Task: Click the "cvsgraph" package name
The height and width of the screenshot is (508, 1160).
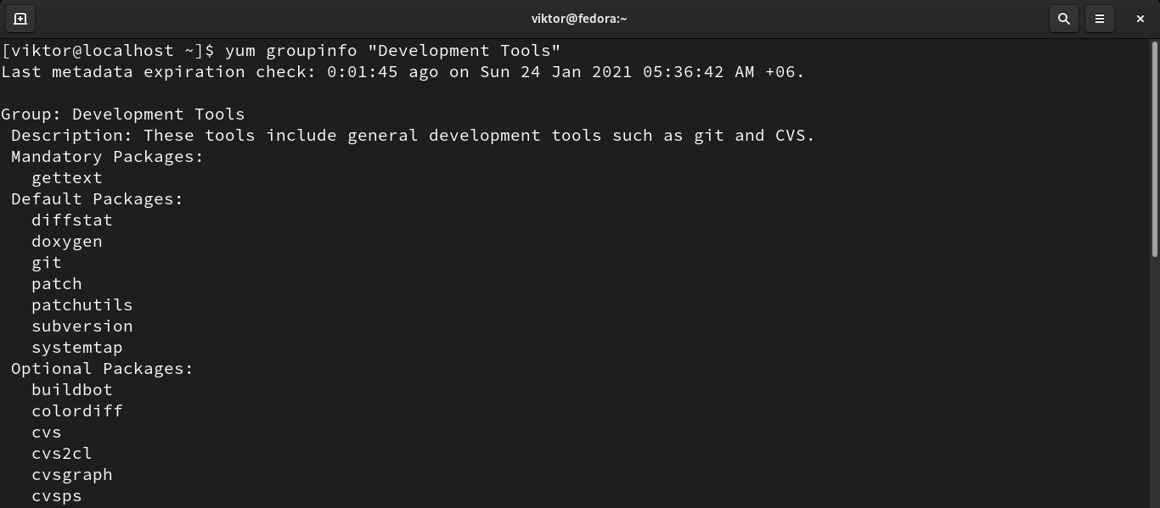Action: pyautogui.click(x=72, y=475)
